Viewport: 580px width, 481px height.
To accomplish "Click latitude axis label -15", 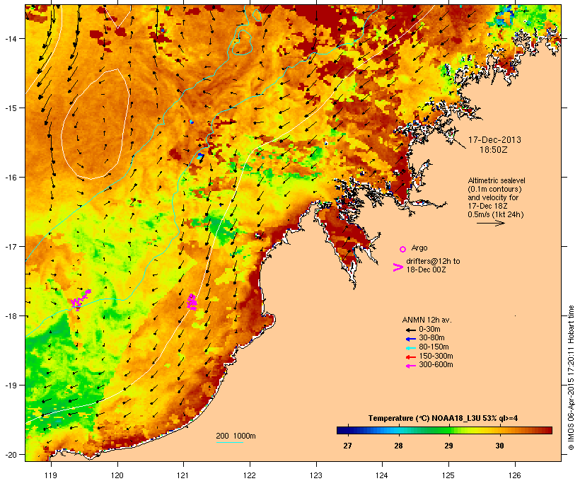I will coord(11,108).
